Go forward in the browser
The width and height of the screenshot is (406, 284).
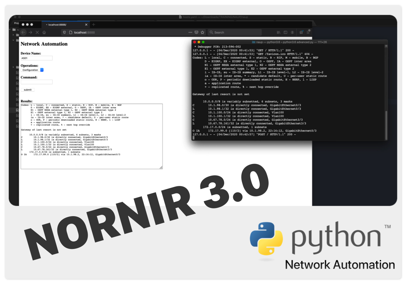click(30, 32)
